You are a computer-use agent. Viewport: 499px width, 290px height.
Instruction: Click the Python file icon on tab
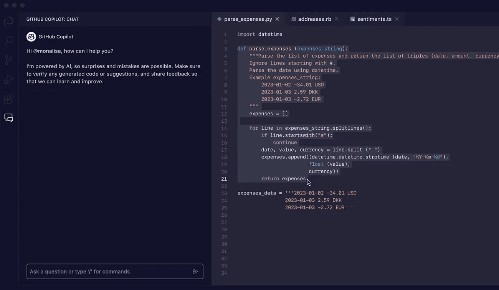point(220,19)
